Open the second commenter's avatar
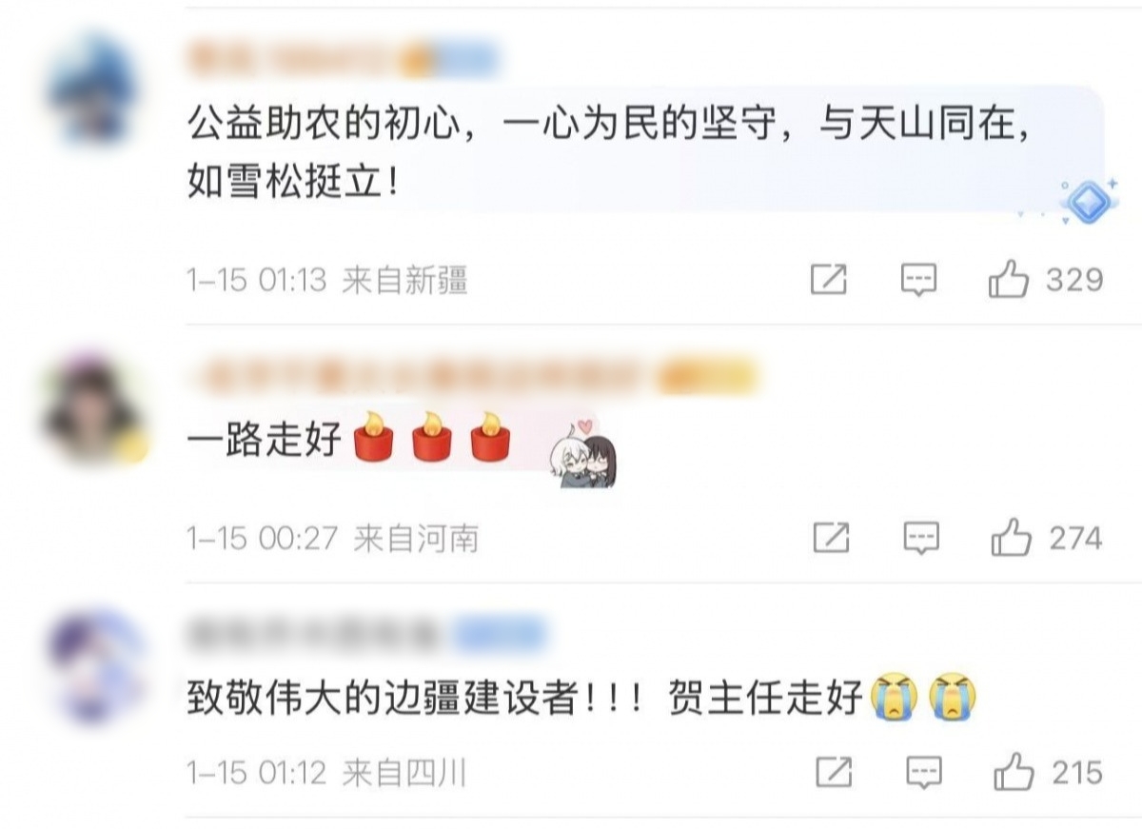1142x829 pixels. [x=94, y=411]
